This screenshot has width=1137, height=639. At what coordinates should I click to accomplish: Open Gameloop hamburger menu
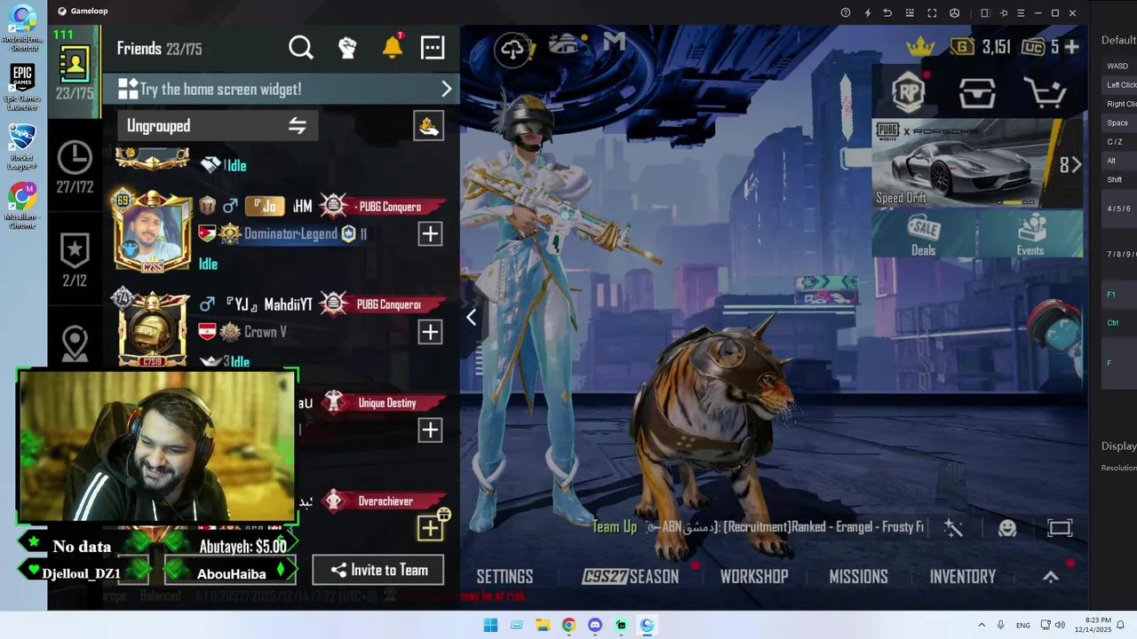[x=1021, y=12]
